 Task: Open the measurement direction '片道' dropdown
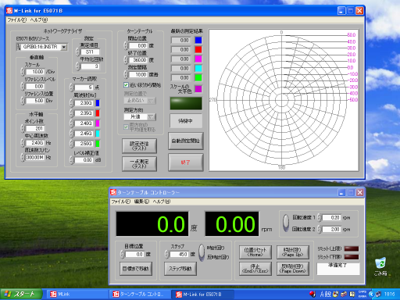[151, 116]
